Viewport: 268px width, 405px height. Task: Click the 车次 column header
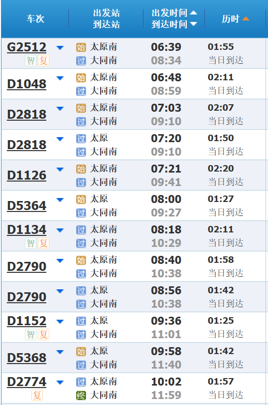35,18
